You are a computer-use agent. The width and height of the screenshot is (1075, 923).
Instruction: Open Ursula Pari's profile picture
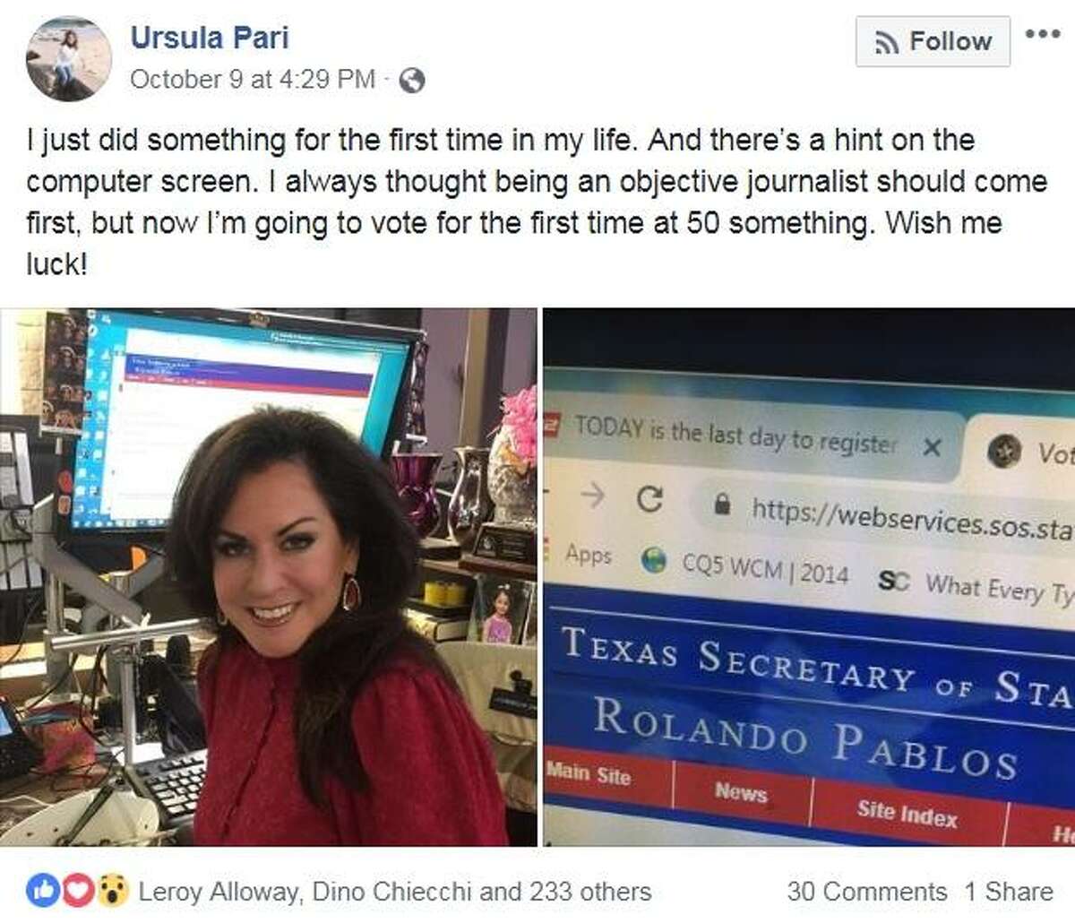coord(69,57)
